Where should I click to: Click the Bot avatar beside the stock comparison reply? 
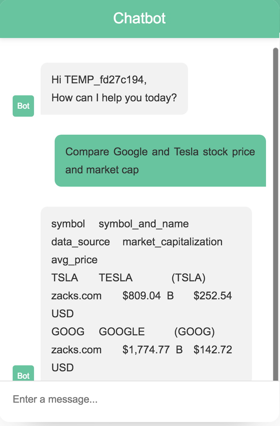click(23, 373)
